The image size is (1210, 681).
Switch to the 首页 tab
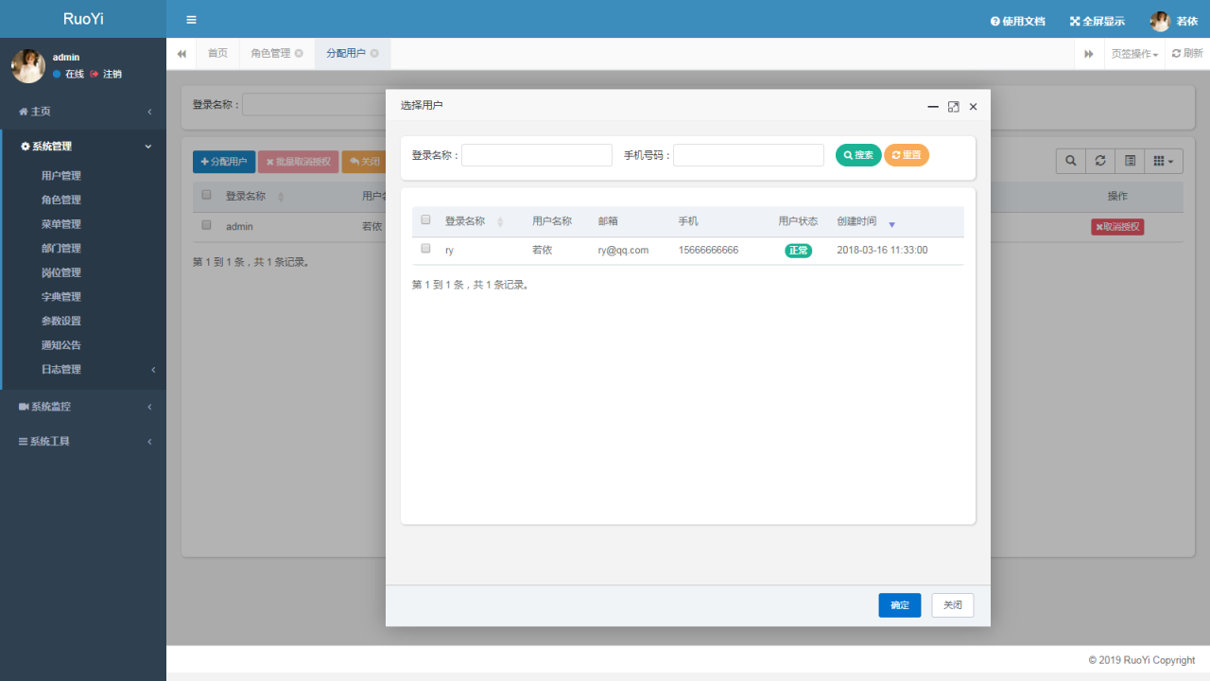pyautogui.click(x=217, y=54)
